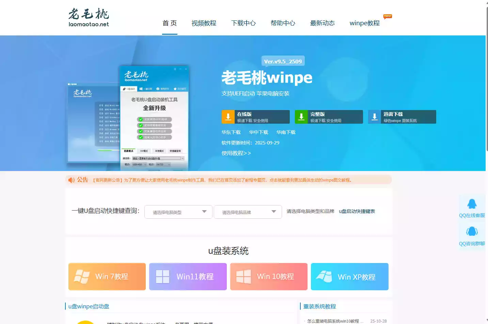
Task: Click the QQ在线客服 penguin icon
Action: (x=472, y=204)
